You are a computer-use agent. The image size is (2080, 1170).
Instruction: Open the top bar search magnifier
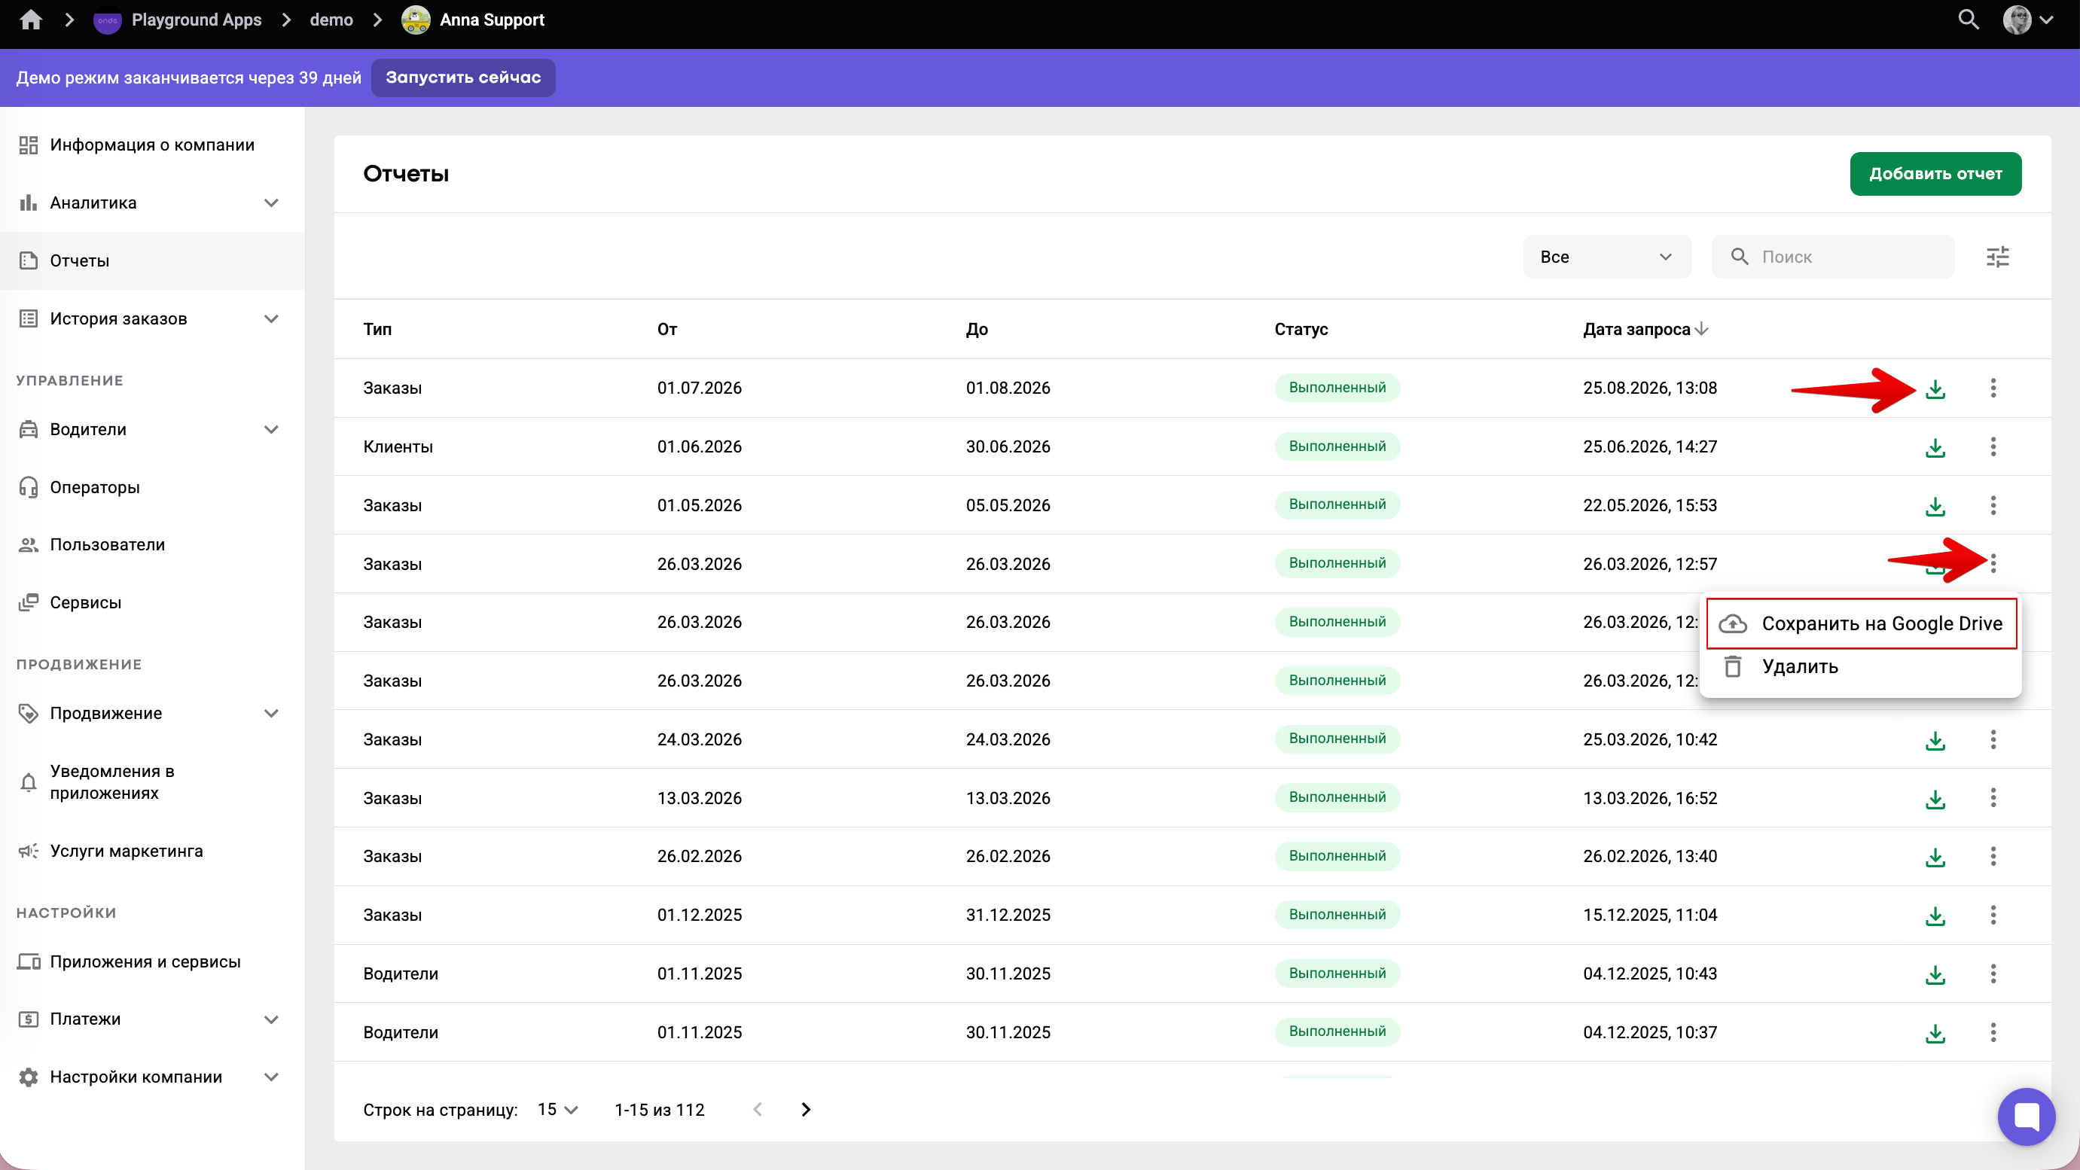pos(1969,20)
